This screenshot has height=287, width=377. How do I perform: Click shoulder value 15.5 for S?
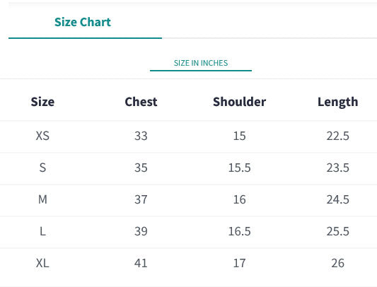240,168
